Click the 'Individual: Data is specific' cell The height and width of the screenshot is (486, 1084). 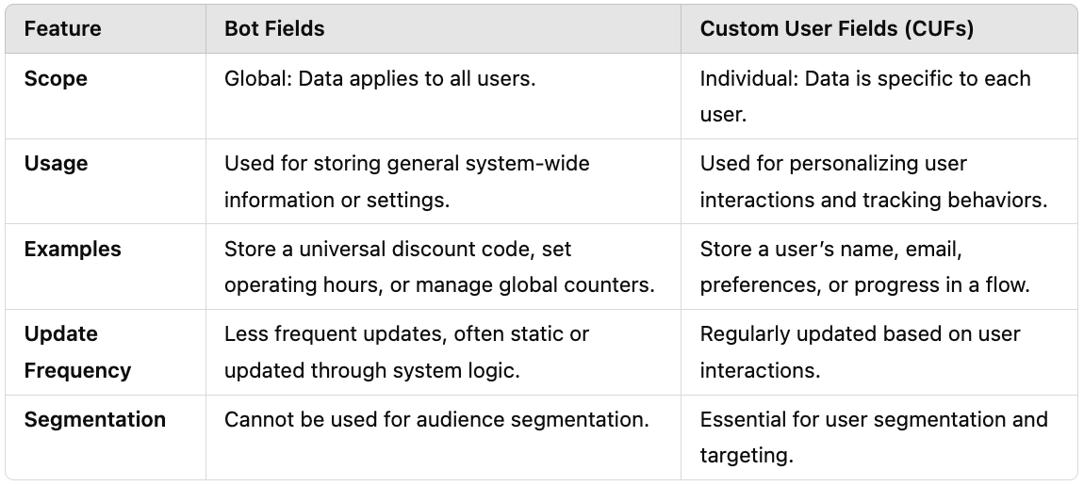coord(864,96)
